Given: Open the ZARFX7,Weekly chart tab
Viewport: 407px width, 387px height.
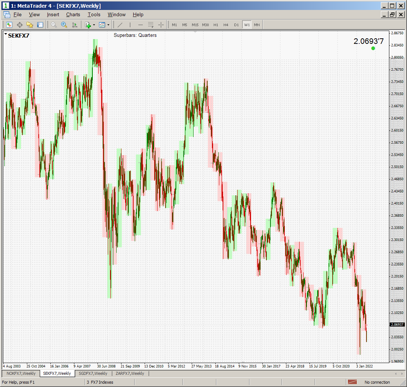Looking at the screenshot, I should tap(130, 373).
